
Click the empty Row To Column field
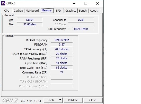(61, 86)
